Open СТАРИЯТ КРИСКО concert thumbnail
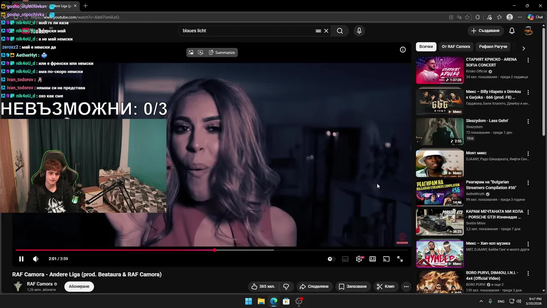 click(440, 70)
